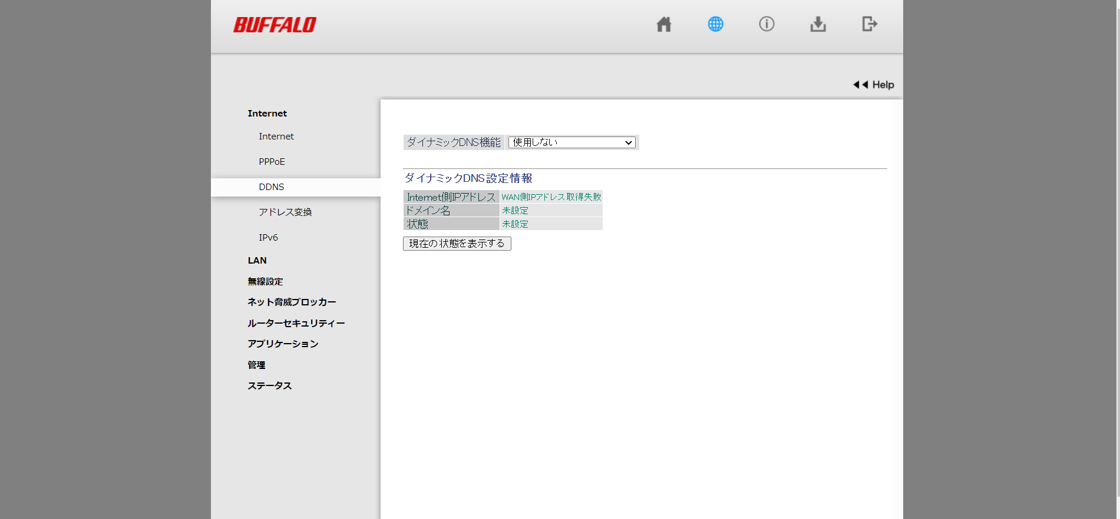Open the ダイナミックDNS機能 dropdown
1120x519 pixels.
(x=571, y=142)
